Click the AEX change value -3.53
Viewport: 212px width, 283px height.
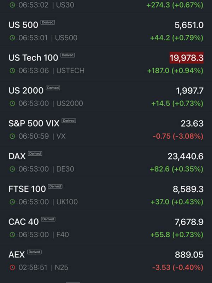[x=161, y=267]
